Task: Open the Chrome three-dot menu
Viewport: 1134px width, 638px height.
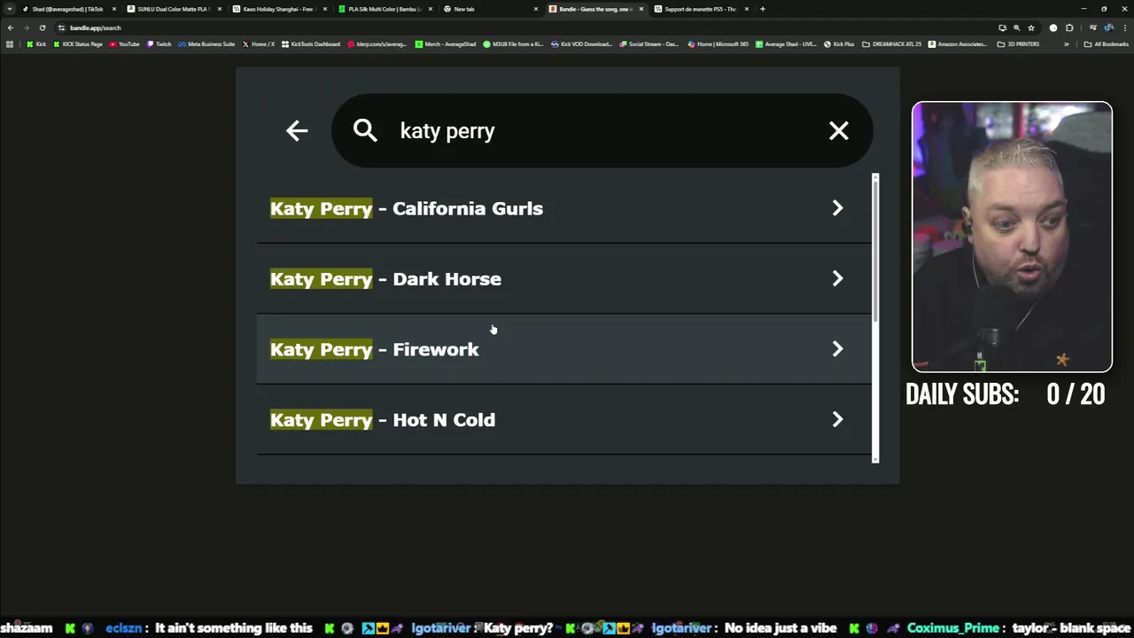Action: (x=1124, y=27)
